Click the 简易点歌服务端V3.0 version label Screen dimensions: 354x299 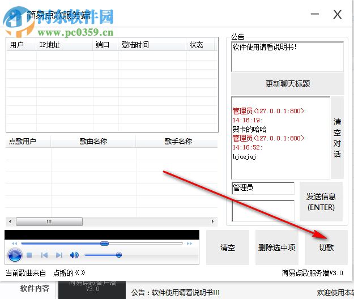point(313,273)
